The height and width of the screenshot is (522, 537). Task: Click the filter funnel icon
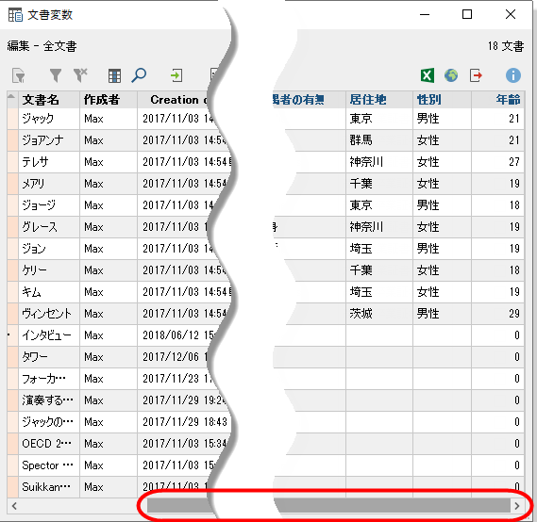point(56,75)
